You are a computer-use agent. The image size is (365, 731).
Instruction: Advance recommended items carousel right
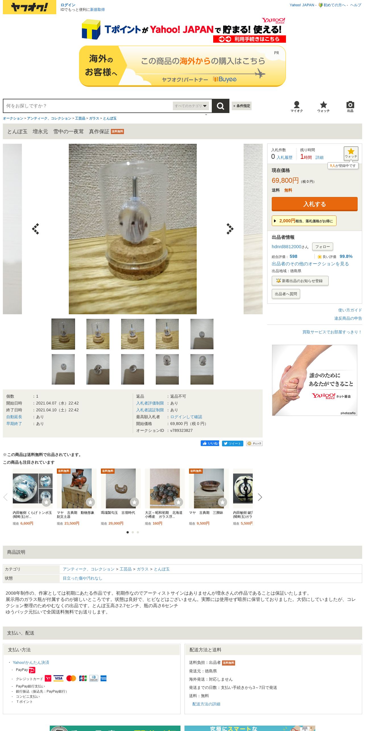[260, 497]
